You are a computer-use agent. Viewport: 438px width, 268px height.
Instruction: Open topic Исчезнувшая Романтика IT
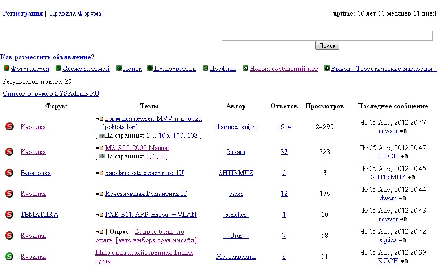pos(146,194)
